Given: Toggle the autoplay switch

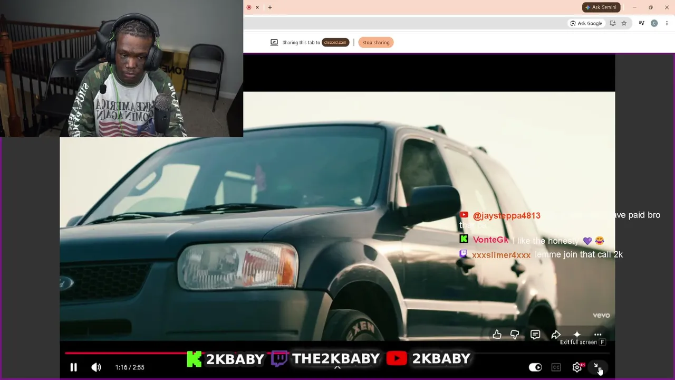Looking at the screenshot, I should pos(535,367).
